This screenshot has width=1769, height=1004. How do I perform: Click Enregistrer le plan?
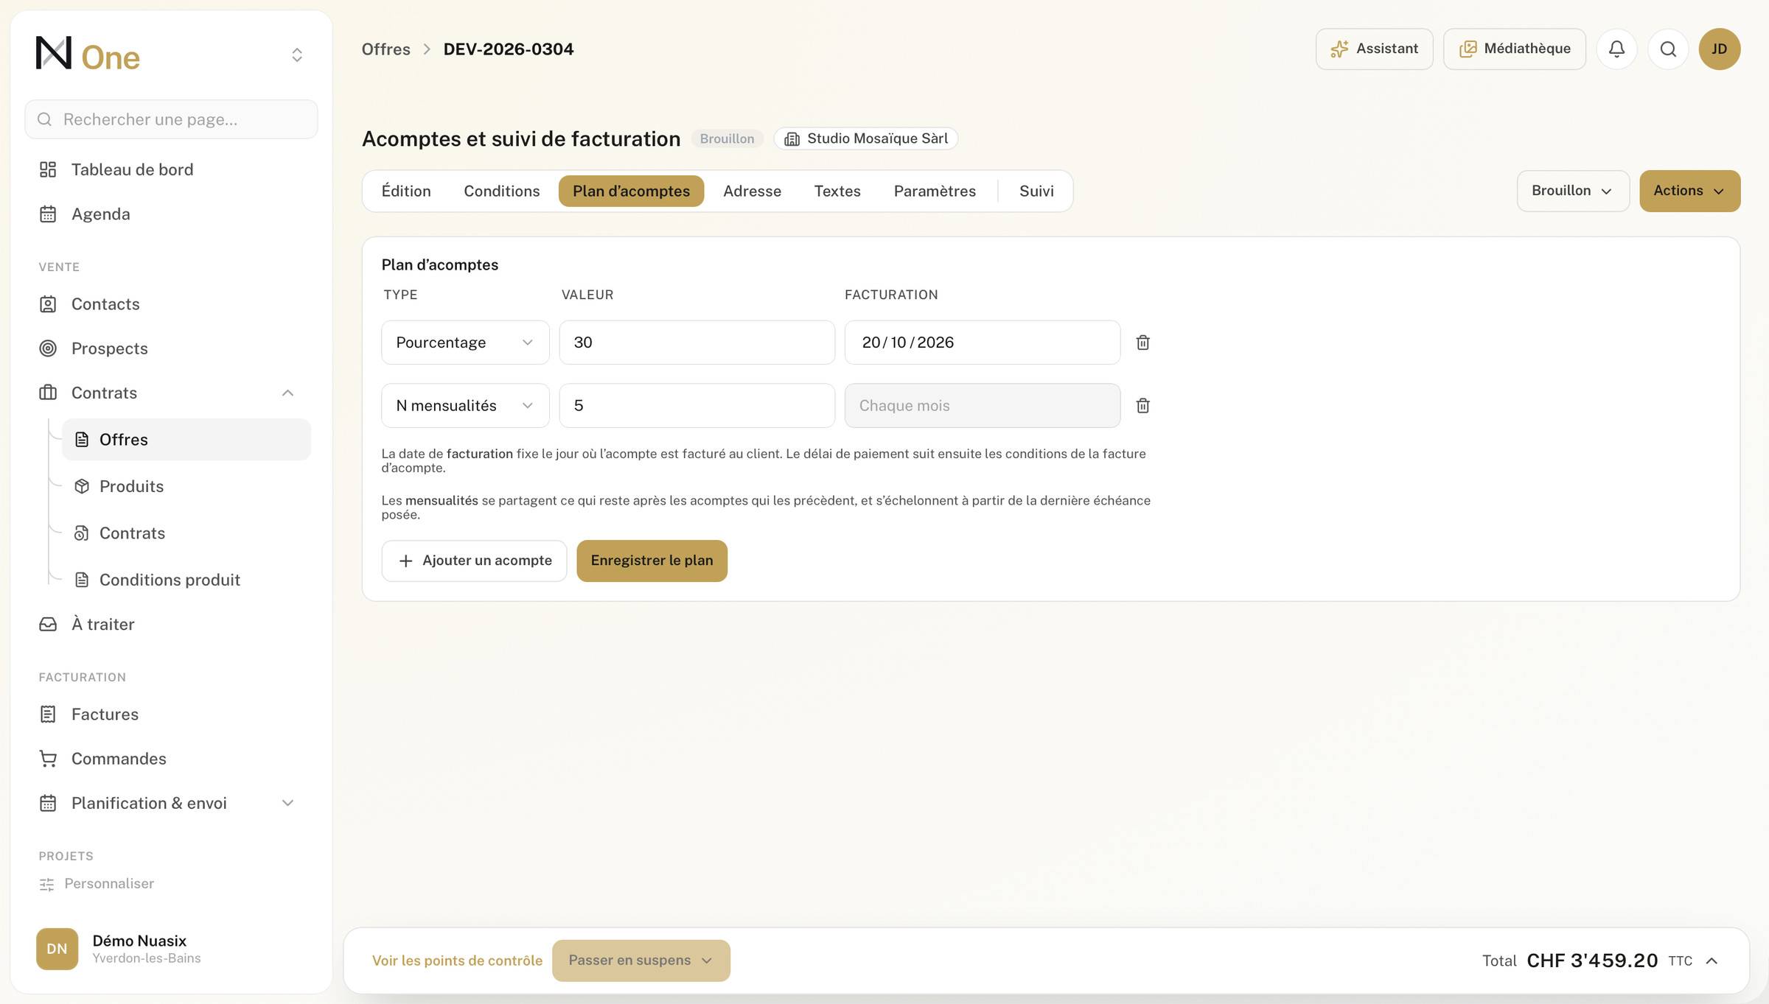pyautogui.click(x=652, y=561)
